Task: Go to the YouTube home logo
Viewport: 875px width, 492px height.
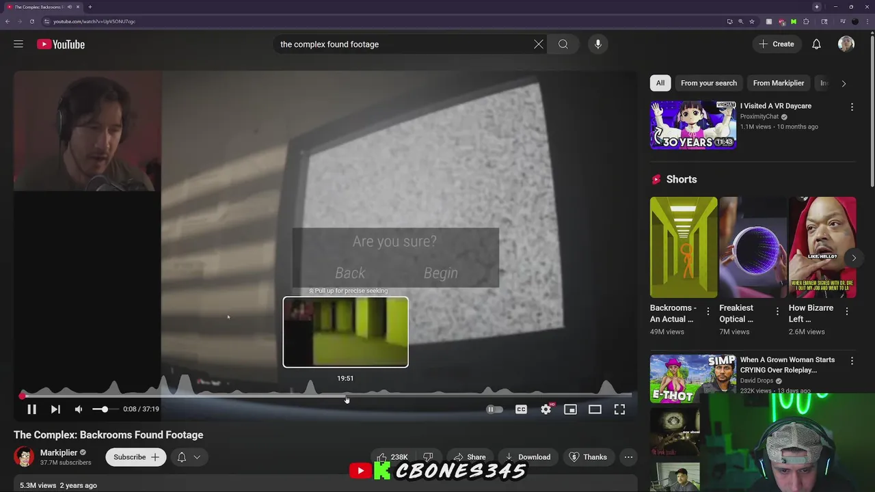Action: (61, 44)
